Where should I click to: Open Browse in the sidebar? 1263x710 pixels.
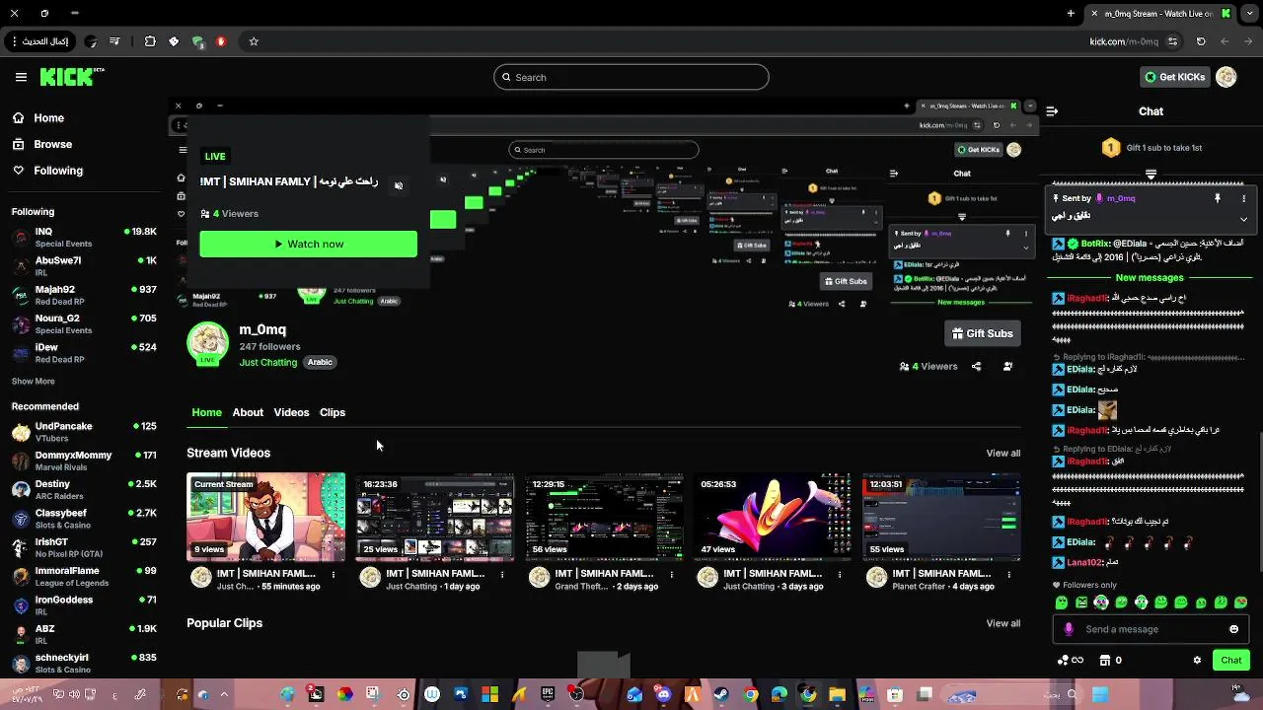(41, 144)
